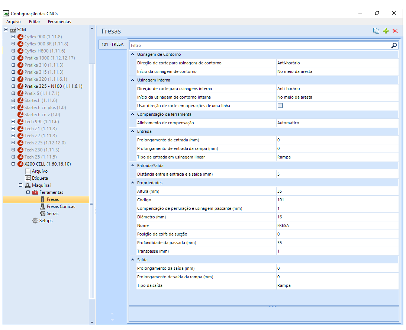Edit the Transpasse (mm) value 1
406x330 pixels.
coord(337,251)
